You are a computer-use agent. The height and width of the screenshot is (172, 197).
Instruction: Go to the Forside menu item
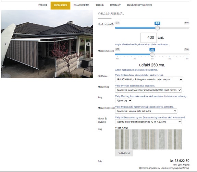(x=43, y=5)
